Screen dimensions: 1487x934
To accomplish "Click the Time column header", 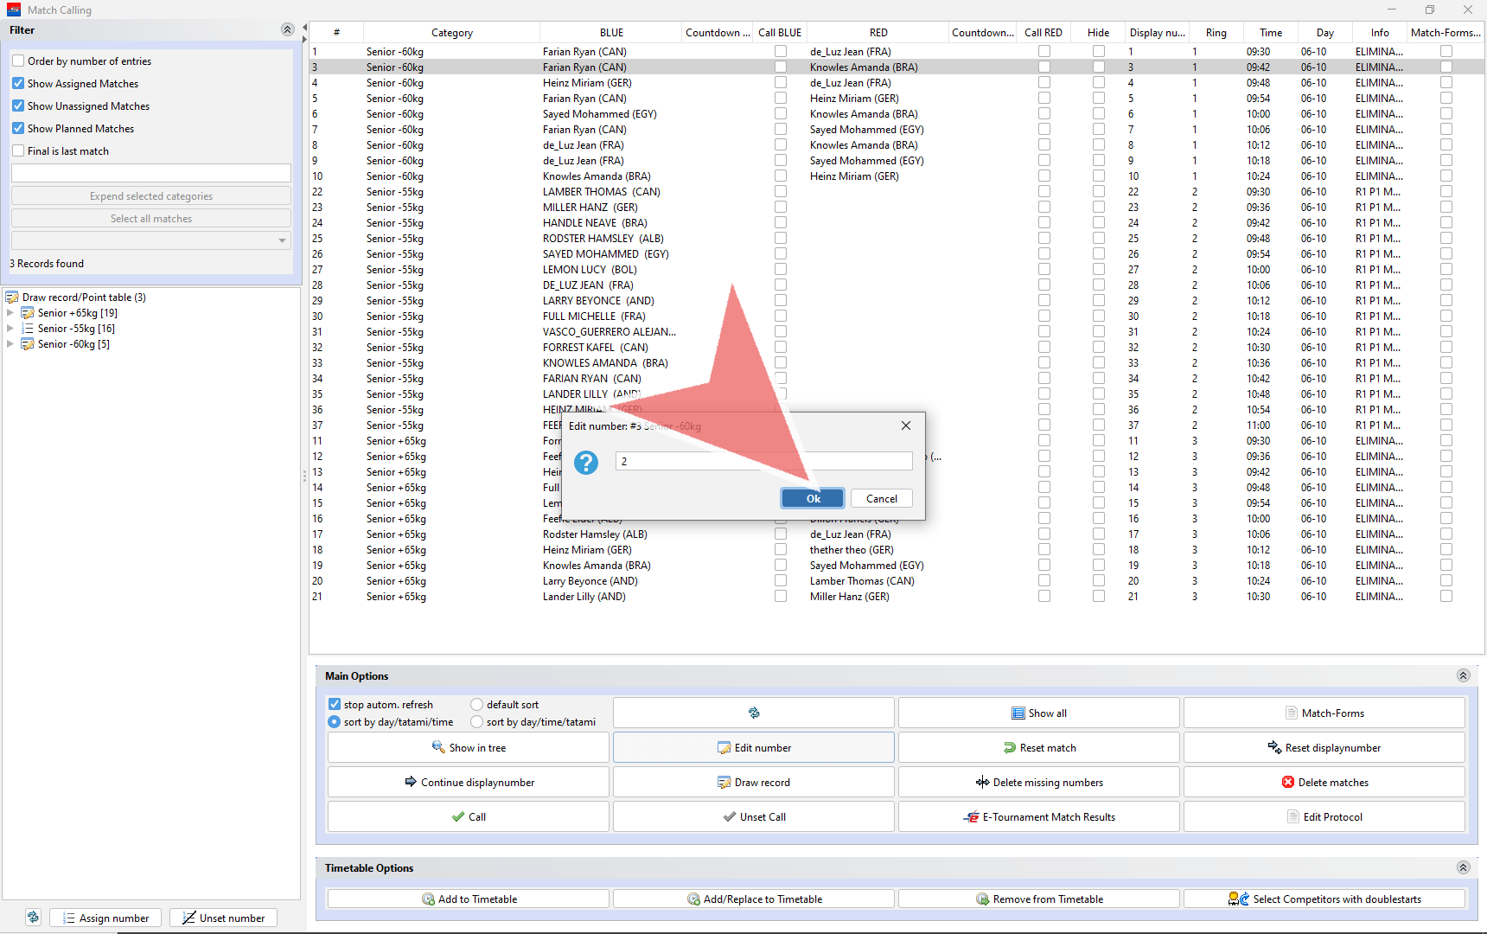I will (1270, 33).
